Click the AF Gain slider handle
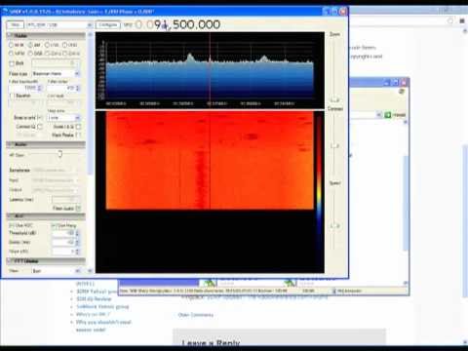The image size is (468, 351). pos(60,154)
